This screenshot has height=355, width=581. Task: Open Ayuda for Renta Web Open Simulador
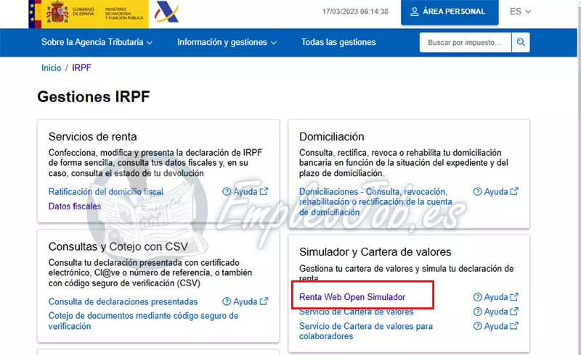(496, 297)
